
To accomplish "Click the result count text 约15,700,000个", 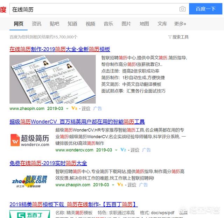I will point(63,37).
